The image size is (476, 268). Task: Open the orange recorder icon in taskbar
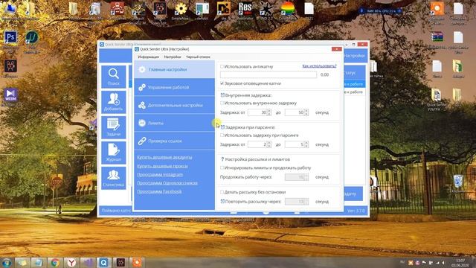(137, 263)
